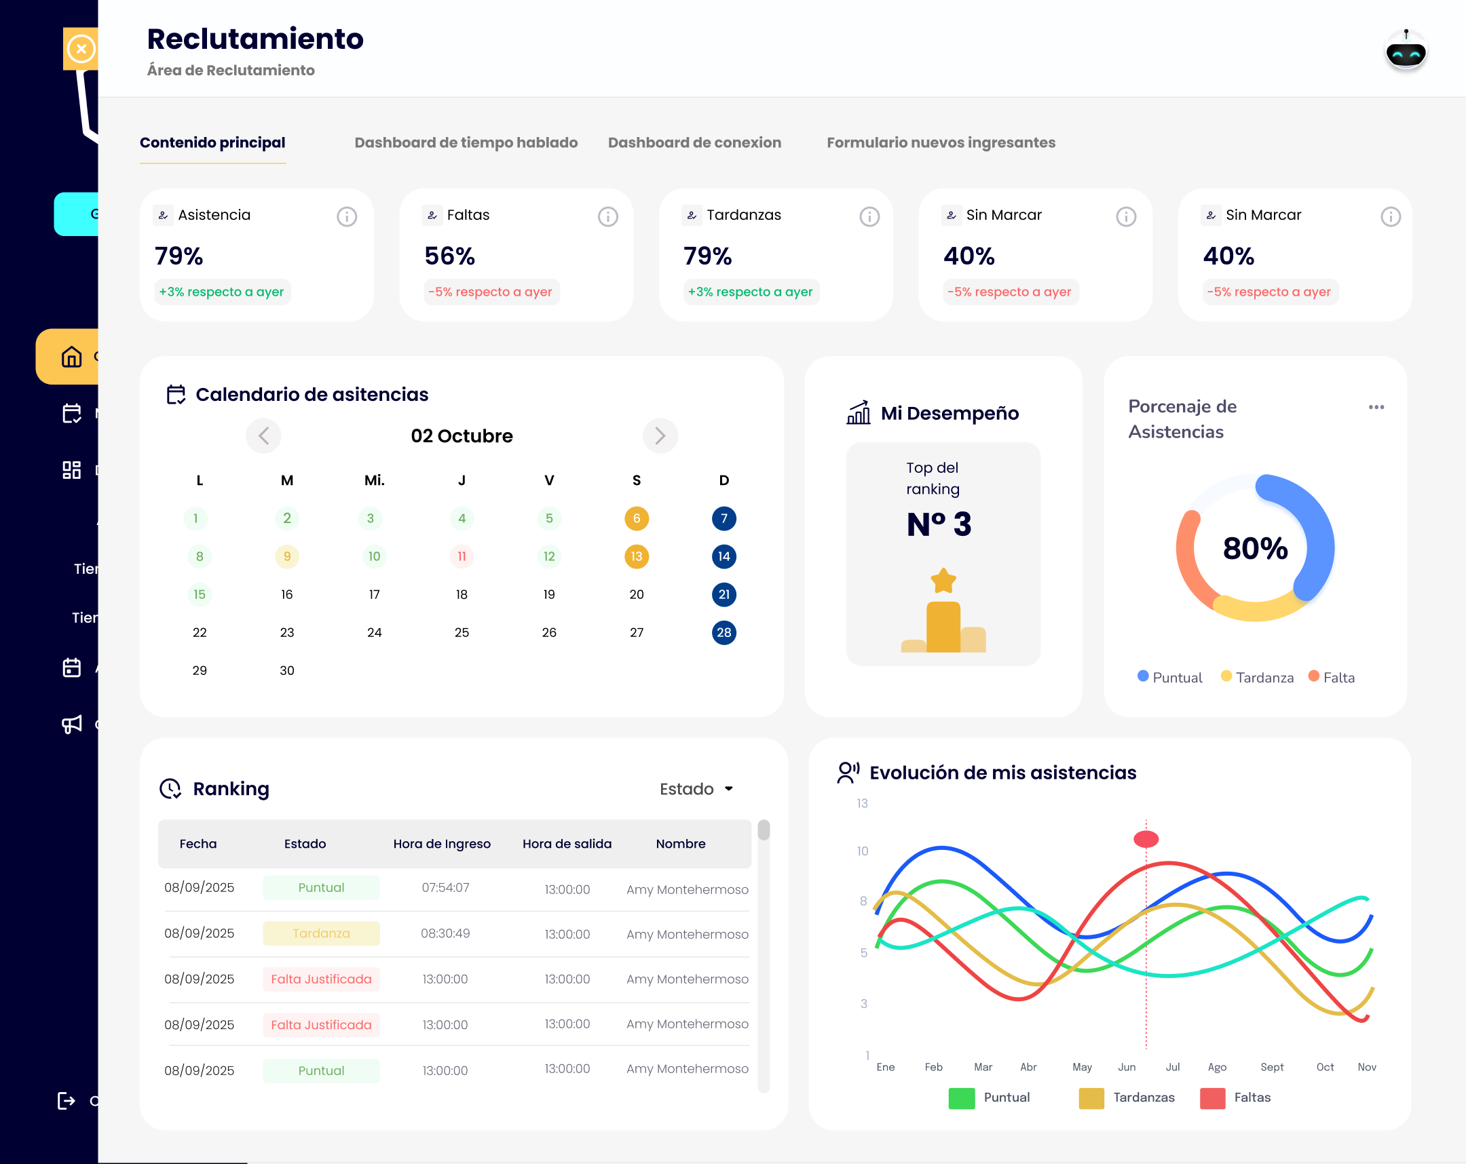Viewport: 1466px width, 1164px height.
Task: Click the info icon on Tardanzas card
Action: point(869,217)
